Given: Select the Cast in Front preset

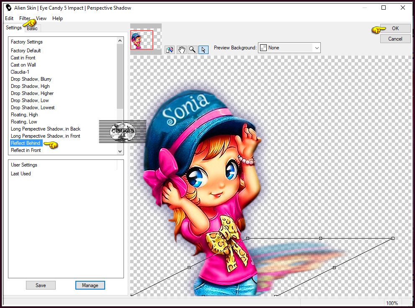Looking at the screenshot, I should click(23, 58).
